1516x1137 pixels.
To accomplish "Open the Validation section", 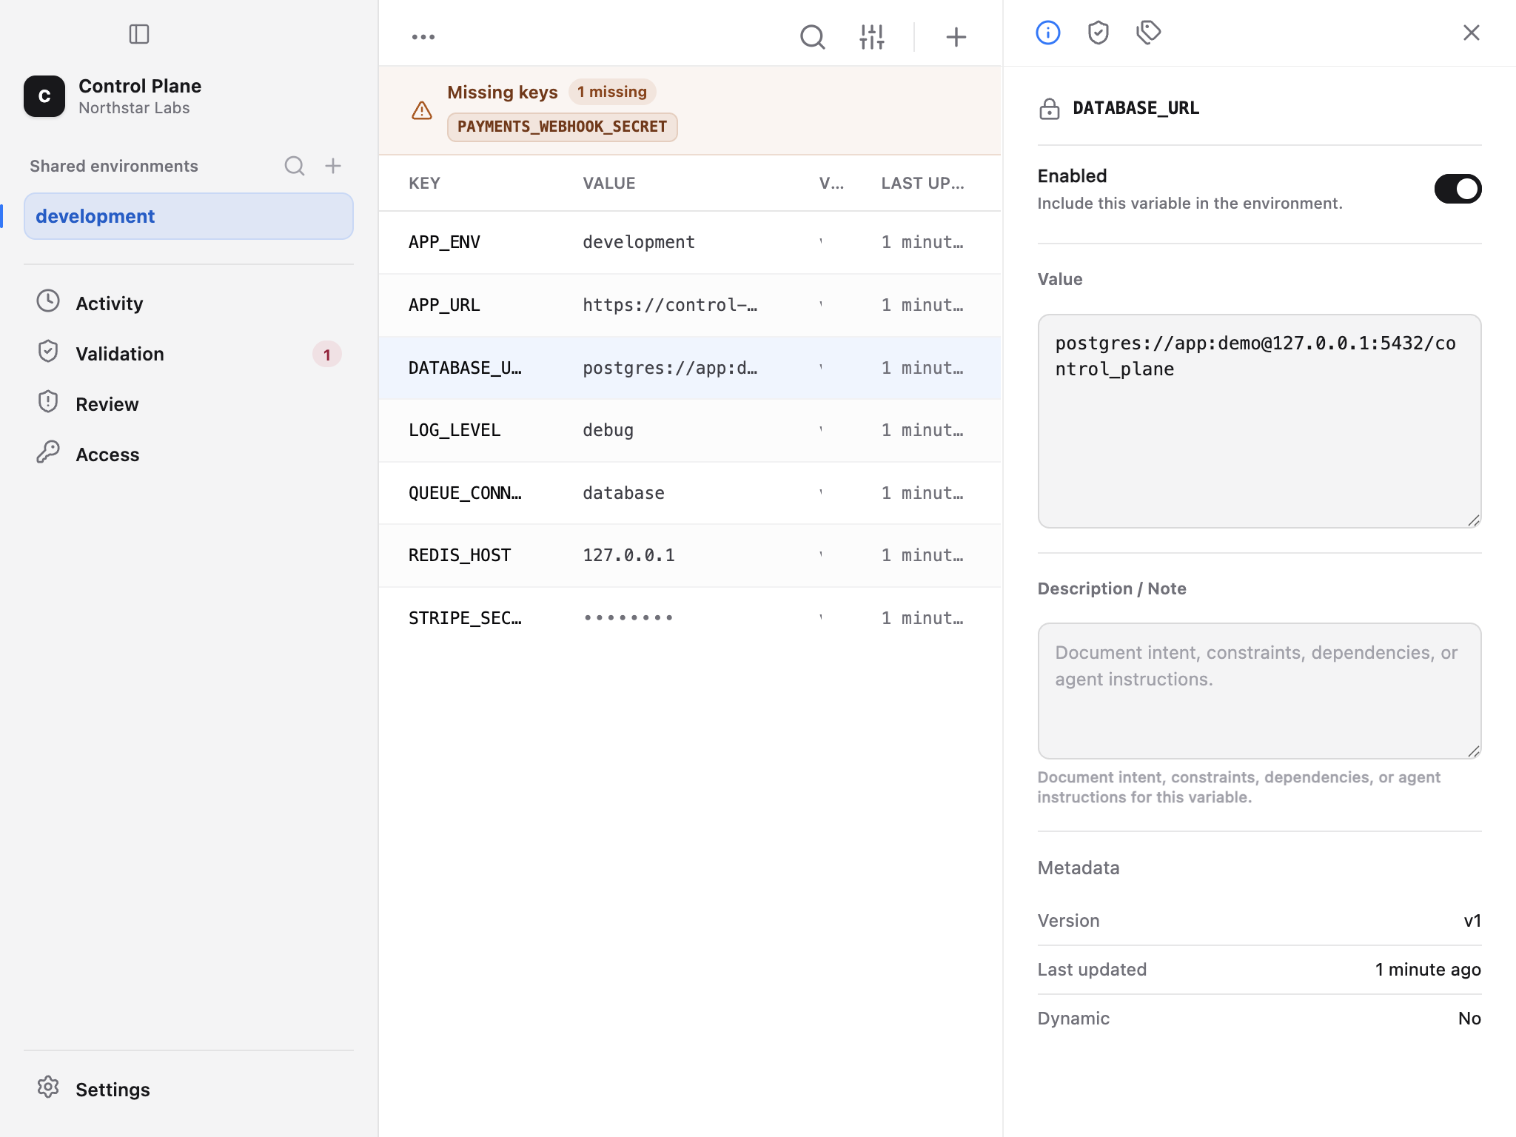I will [189, 354].
